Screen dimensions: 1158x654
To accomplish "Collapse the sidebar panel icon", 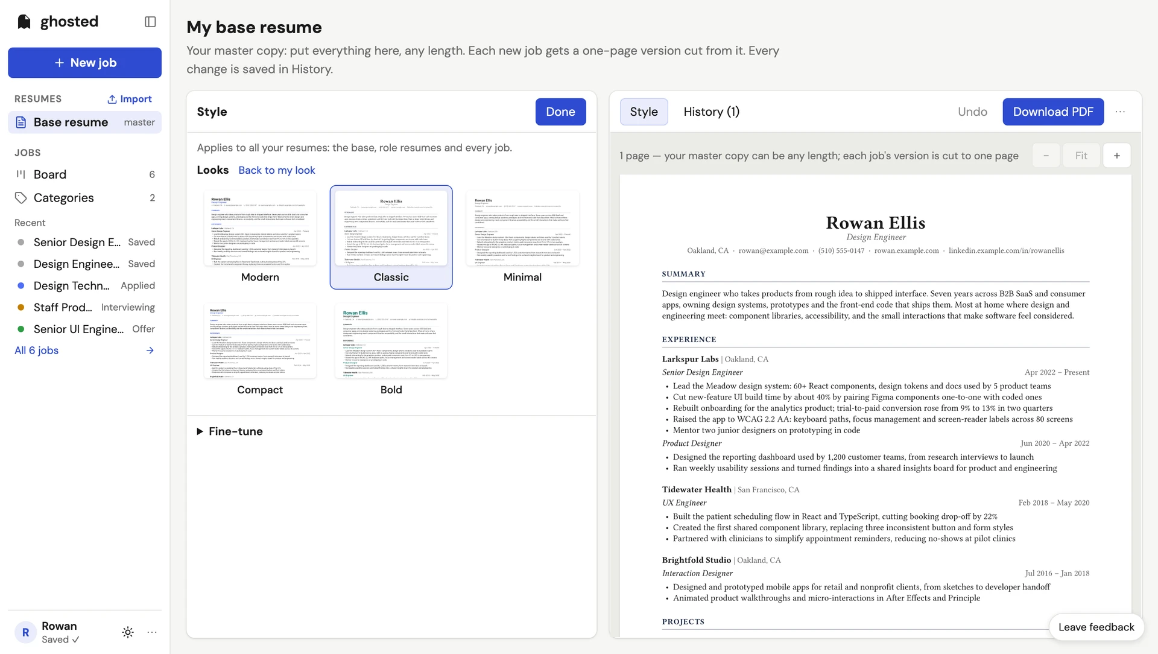I will click(x=150, y=22).
